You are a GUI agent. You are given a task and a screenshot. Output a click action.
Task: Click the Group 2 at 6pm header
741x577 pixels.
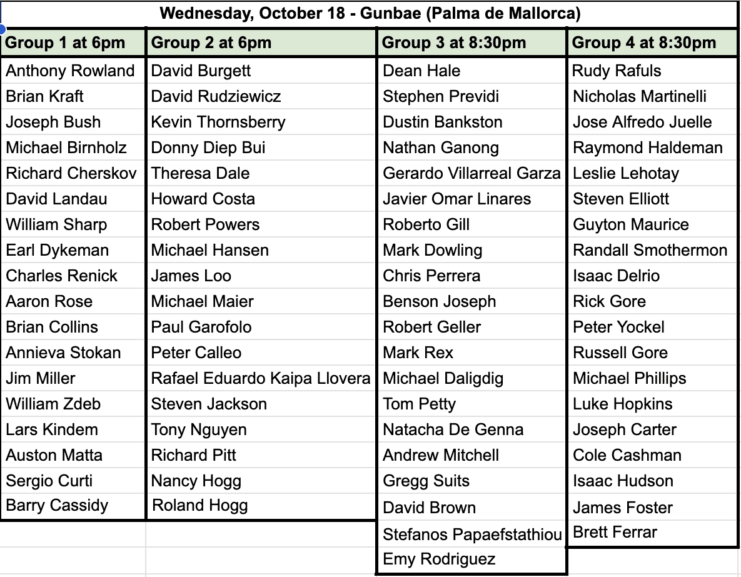[262, 43]
